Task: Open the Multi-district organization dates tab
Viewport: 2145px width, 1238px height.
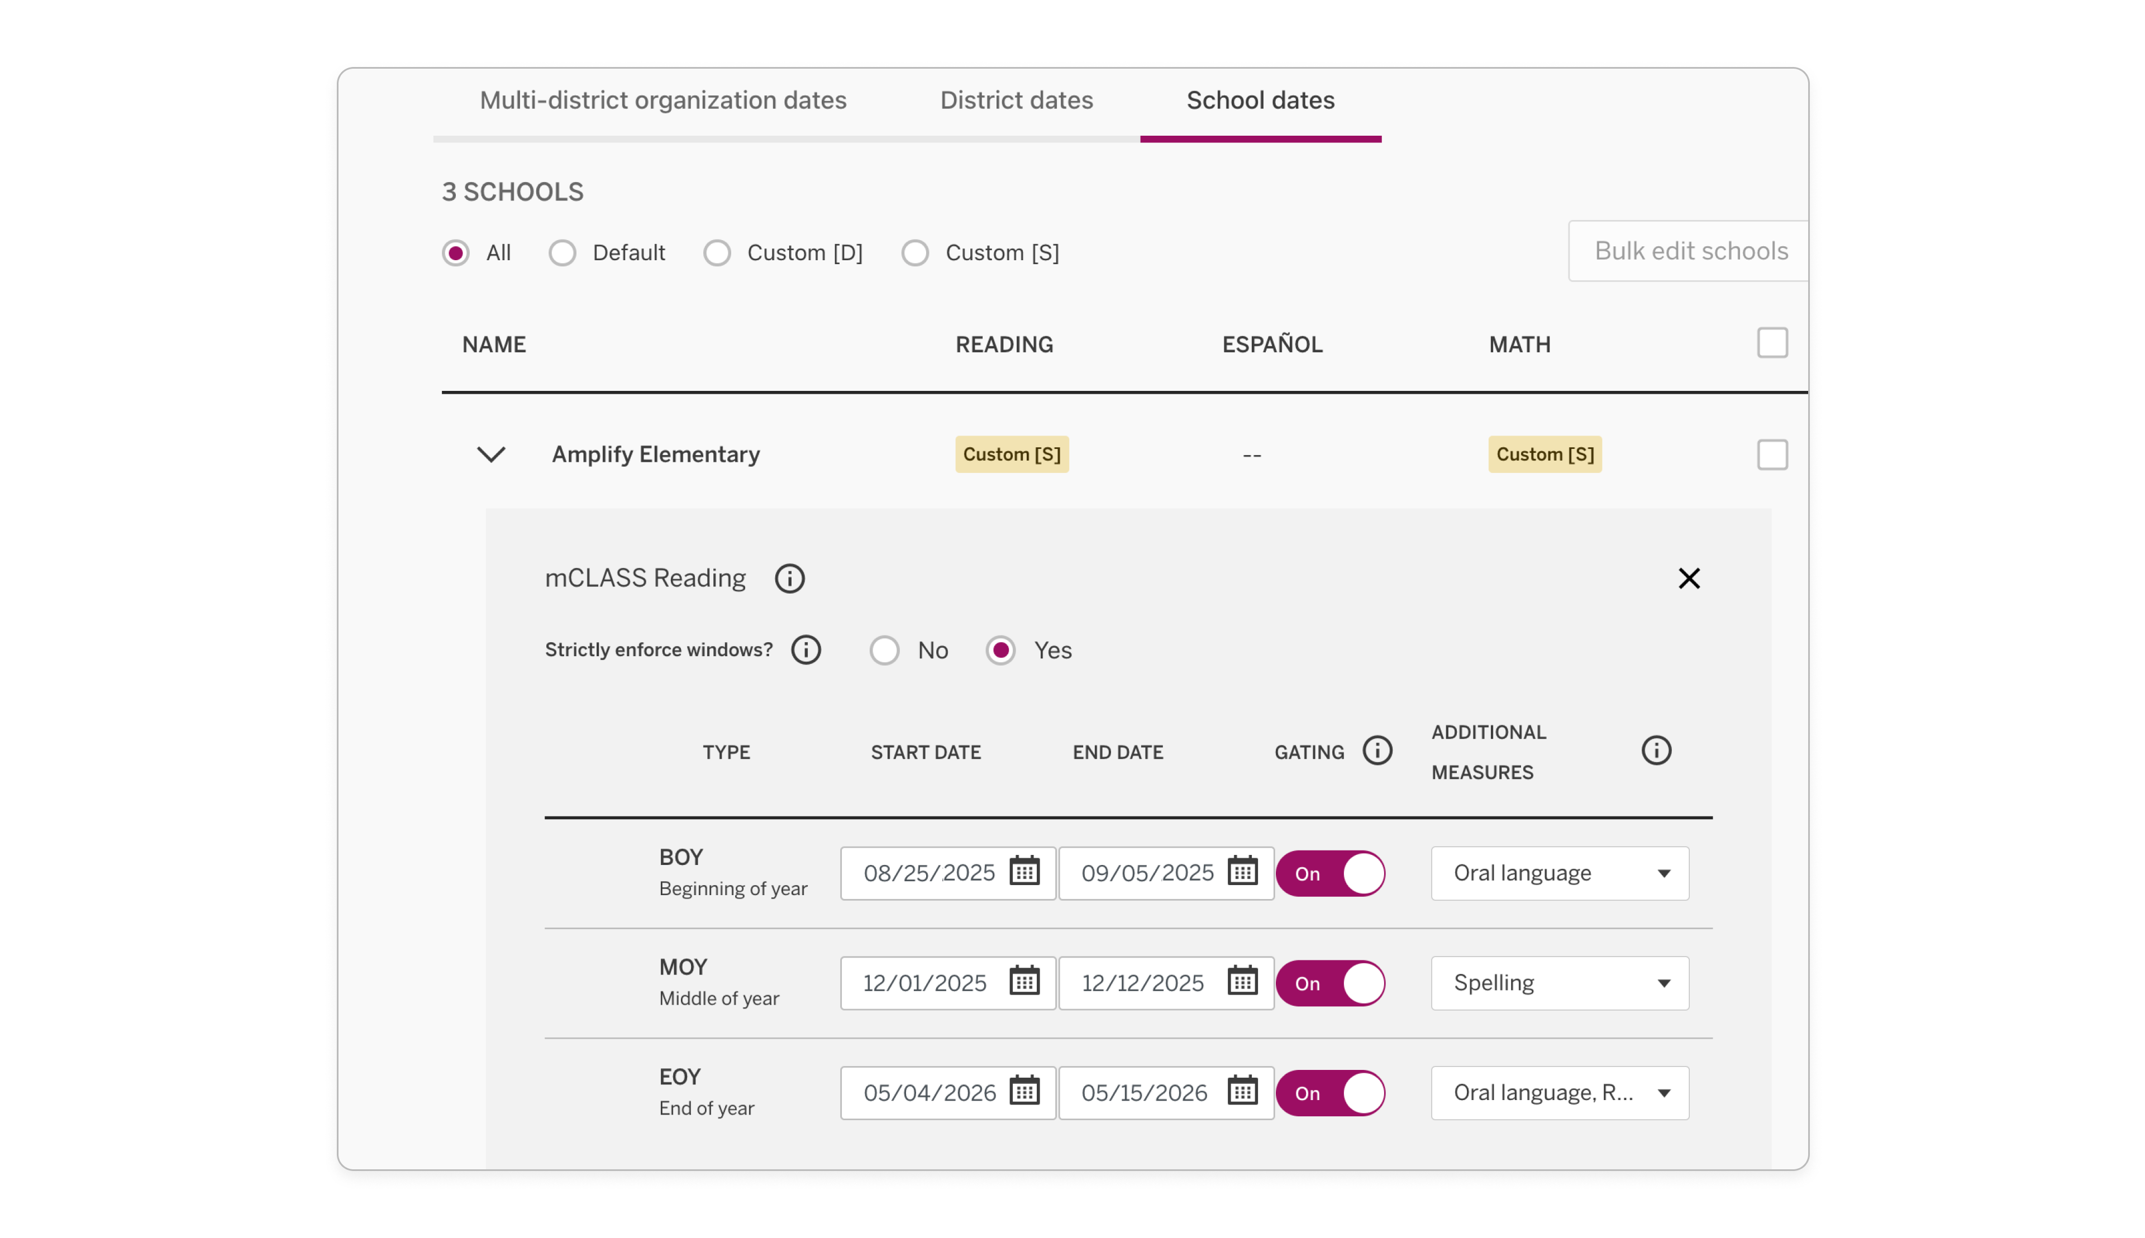Action: click(662, 99)
